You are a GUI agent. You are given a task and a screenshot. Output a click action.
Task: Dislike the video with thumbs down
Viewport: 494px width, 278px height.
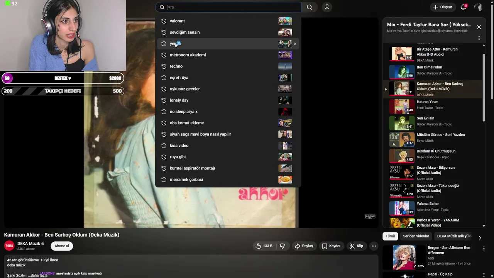tap(283, 246)
